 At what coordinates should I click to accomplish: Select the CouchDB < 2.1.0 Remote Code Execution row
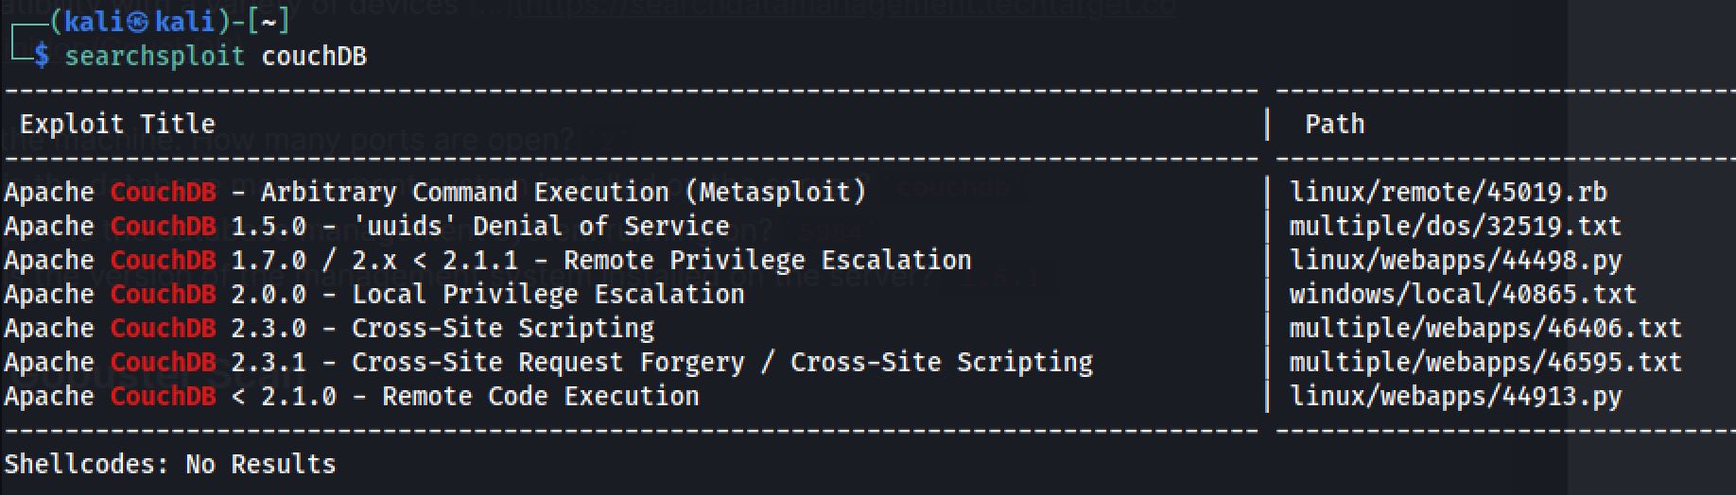pyautogui.click(x=352, y=396)
